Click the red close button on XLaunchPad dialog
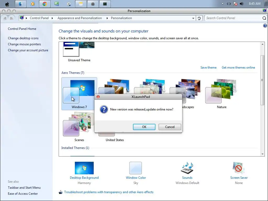The width and height of the screenshot is (268, 201). (98, 97)
